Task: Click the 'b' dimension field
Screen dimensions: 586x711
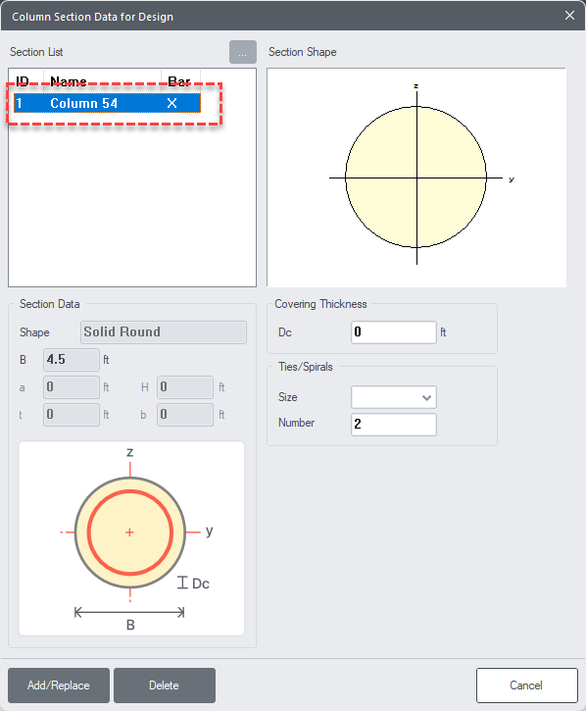Action: tap(185, 415)
